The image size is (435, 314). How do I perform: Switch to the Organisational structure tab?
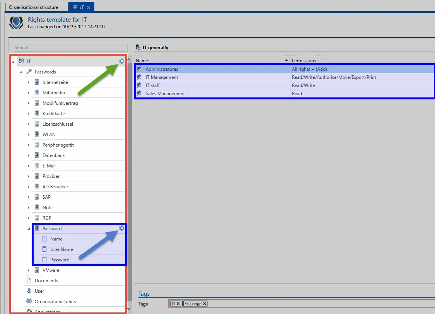(x=34, y=7)
